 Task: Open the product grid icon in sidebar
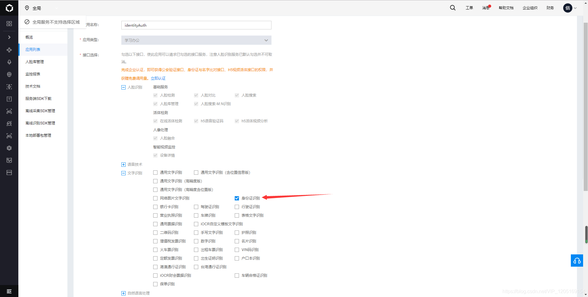(9, 23)
